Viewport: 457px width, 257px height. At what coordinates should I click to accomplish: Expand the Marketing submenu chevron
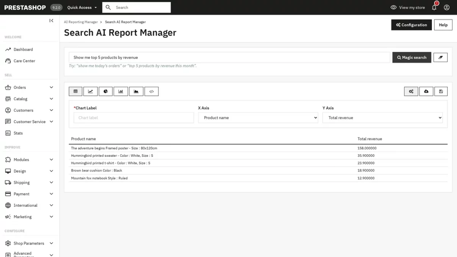click(51, 217)
